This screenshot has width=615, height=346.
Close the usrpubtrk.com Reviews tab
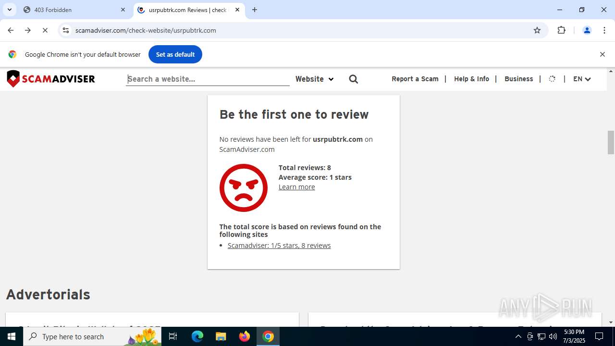[x=237, y=10]
